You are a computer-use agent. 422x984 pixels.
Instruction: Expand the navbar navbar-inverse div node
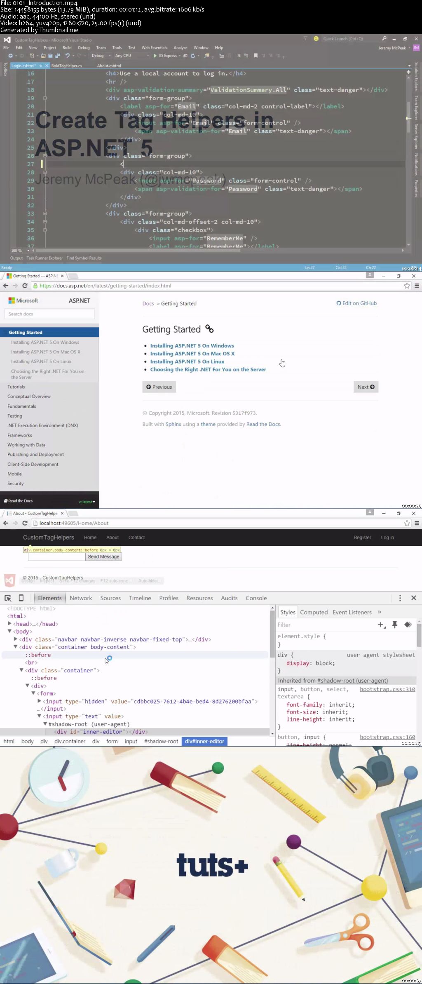pos(16,639)
